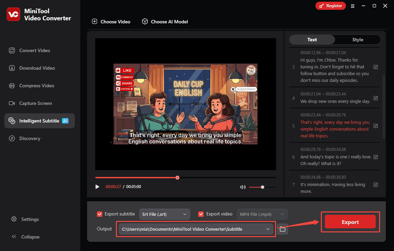Viewport: 394px width, 251px height.
Task: Click the speaker icon to mute playback
Action: [243, 187]
